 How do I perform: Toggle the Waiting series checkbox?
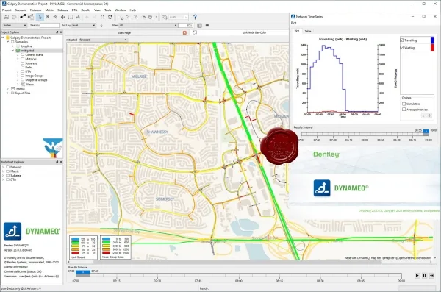click(402, 48)
